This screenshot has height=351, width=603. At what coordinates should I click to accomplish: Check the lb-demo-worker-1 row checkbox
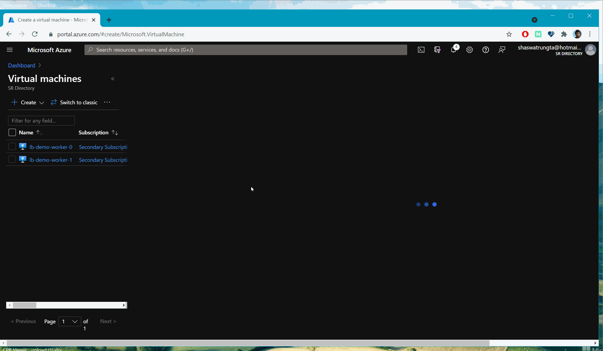pyautogui.click(x=12, y=159)
